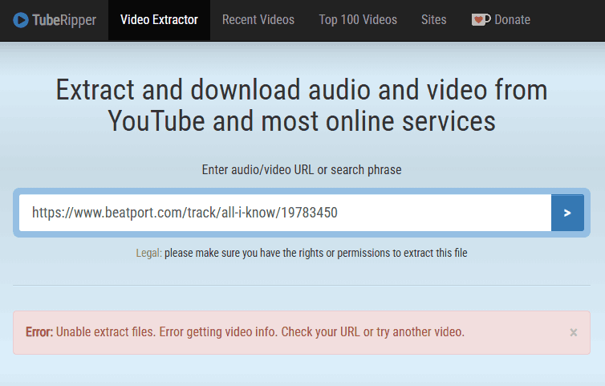The height and width of the screenshot is (386, 605).
Task: Focus the audio/video URL input field
Action: pos(285,213)
